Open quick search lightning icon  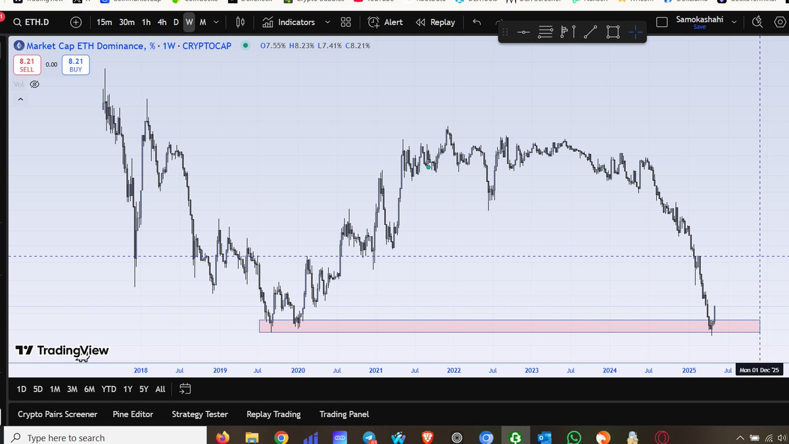(758, 22)
